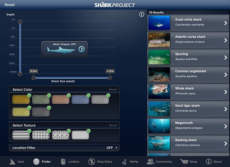Expand the Great white shark entry
This screenshot has width=230, height=167.
click(x=226, y=23)
